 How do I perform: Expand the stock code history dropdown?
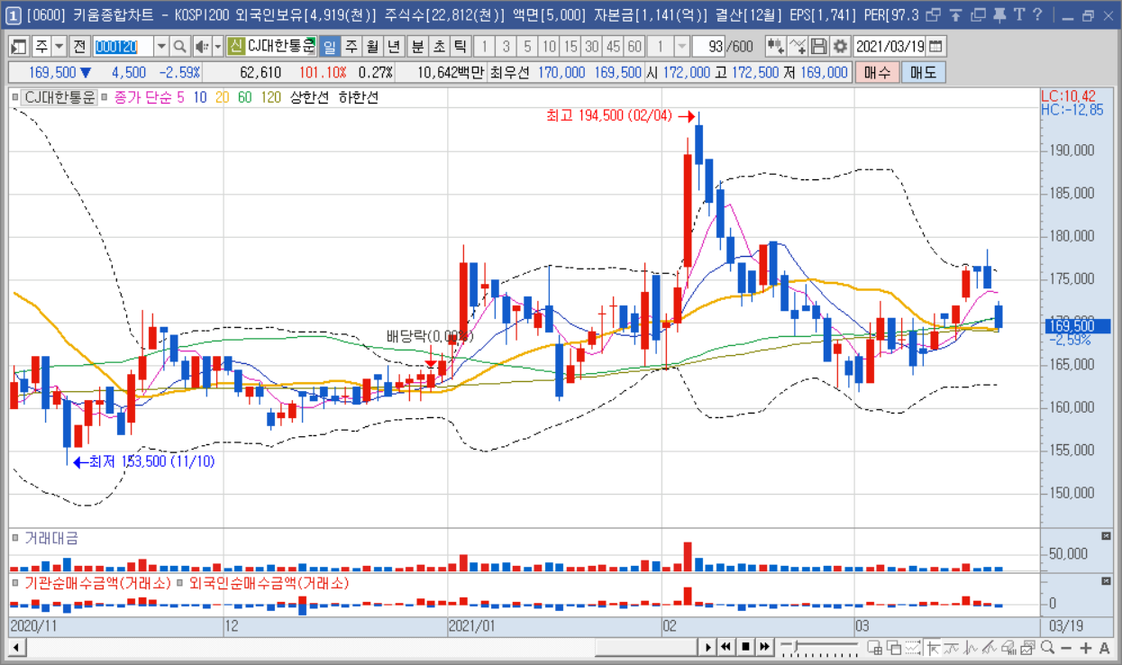(161, 47)
